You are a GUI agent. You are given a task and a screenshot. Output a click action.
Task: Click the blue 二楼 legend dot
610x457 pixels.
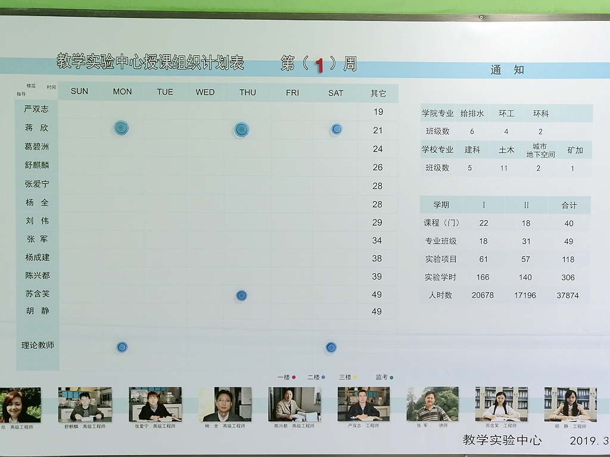click(323, 377)
